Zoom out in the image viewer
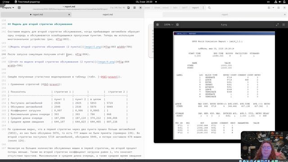The image size is (288, 162). (157, 25)
